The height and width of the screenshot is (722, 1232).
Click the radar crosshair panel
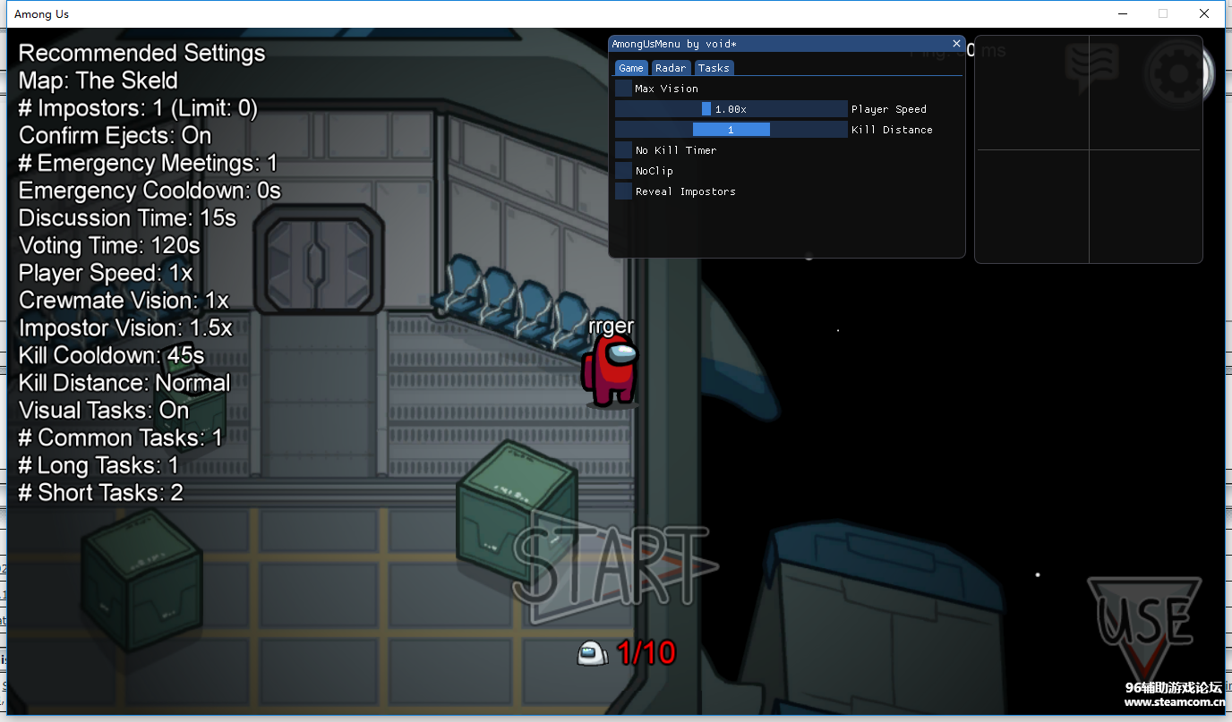[1089, 149]
